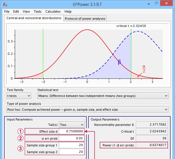This screenshot has width=175, height=159.
Task: Click the α err prob input field
Action: pyautogui.click(x=72, y=138)
